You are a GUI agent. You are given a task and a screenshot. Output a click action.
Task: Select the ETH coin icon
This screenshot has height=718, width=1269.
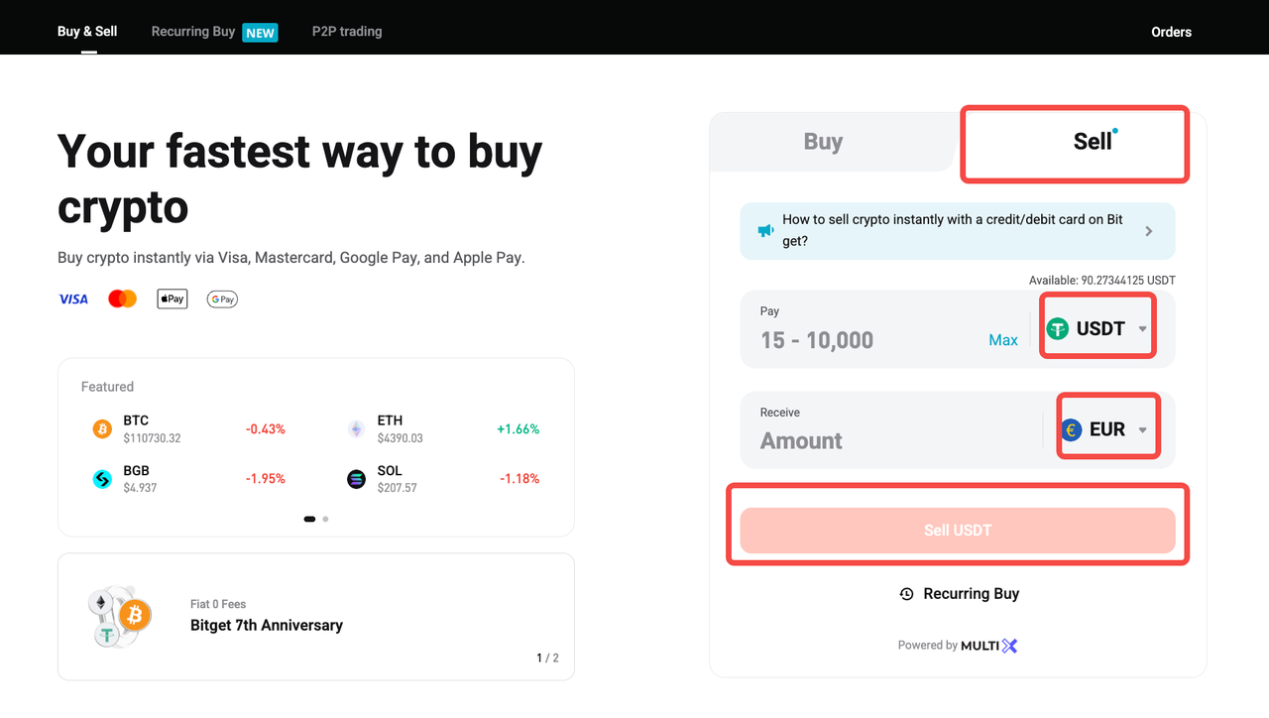tap(356, 428)
